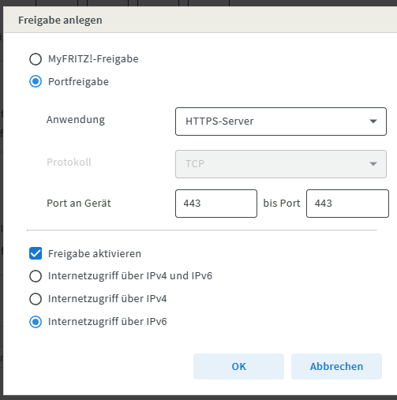Open the greyed-out TCP protocol dropdown

pyautogui.click(x=281, y=164)
